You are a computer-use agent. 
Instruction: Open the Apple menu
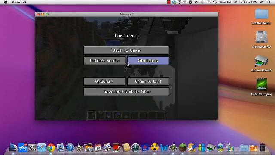point(6,2)
